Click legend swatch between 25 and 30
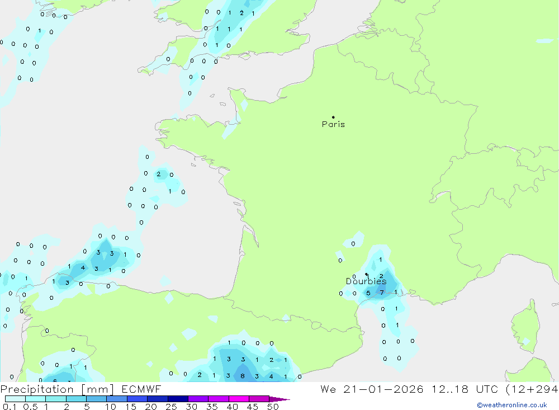Screen dimensions: 559x410 (x=178, y=399)
